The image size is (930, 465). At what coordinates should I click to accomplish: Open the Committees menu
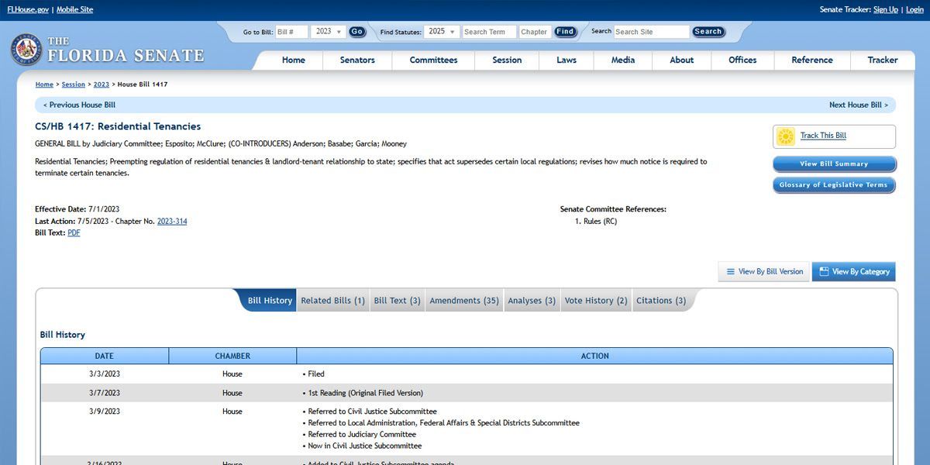pyautogui.click(x=433, y=60)
